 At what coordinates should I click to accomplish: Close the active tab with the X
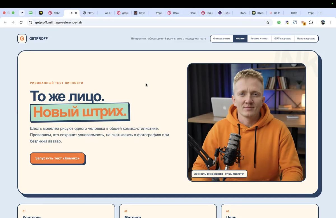click(76, 13)
